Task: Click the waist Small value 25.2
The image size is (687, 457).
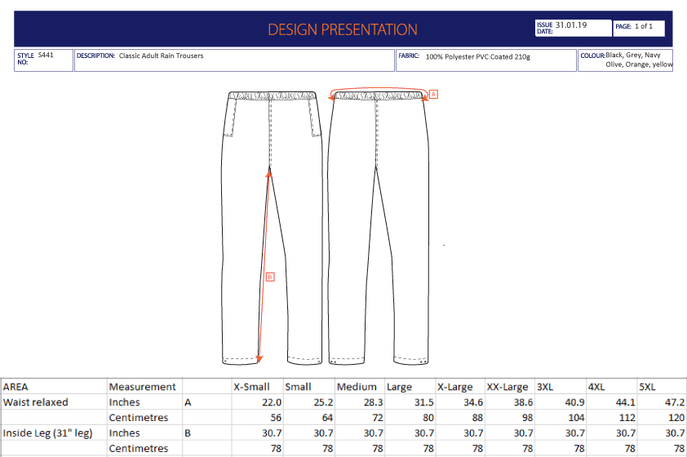Action: point(323,402)
